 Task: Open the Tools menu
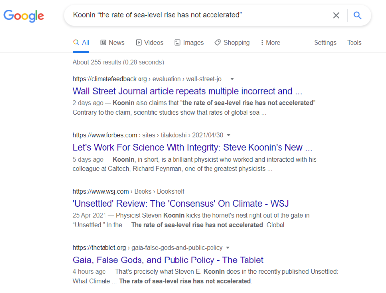point(354,43)
